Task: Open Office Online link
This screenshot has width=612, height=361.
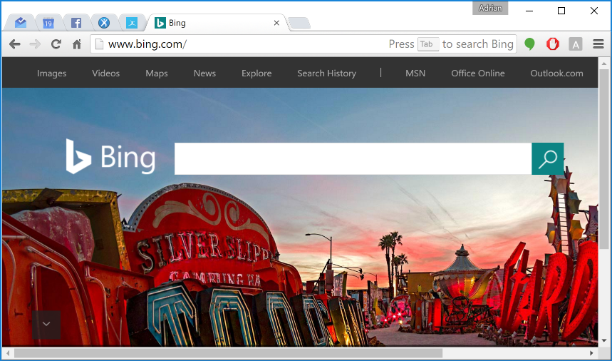Action: 478,73
